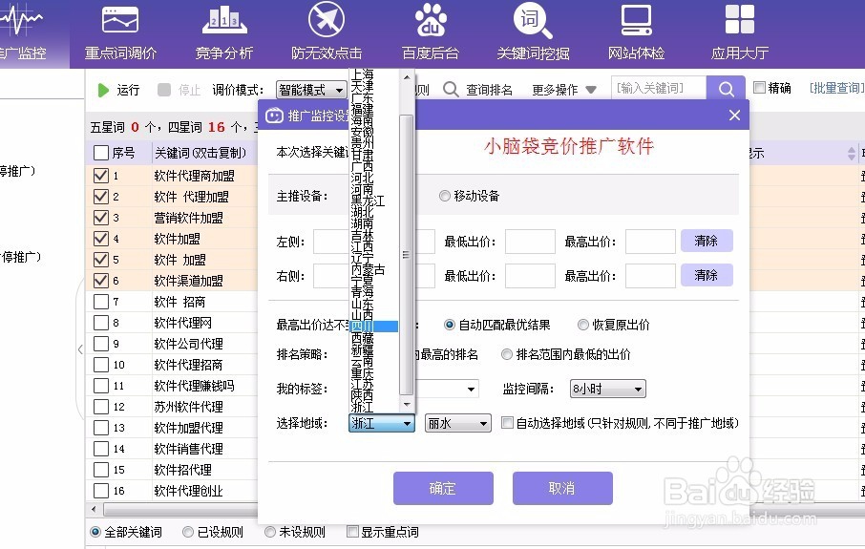Toggle the table header sort arrows

852,154
